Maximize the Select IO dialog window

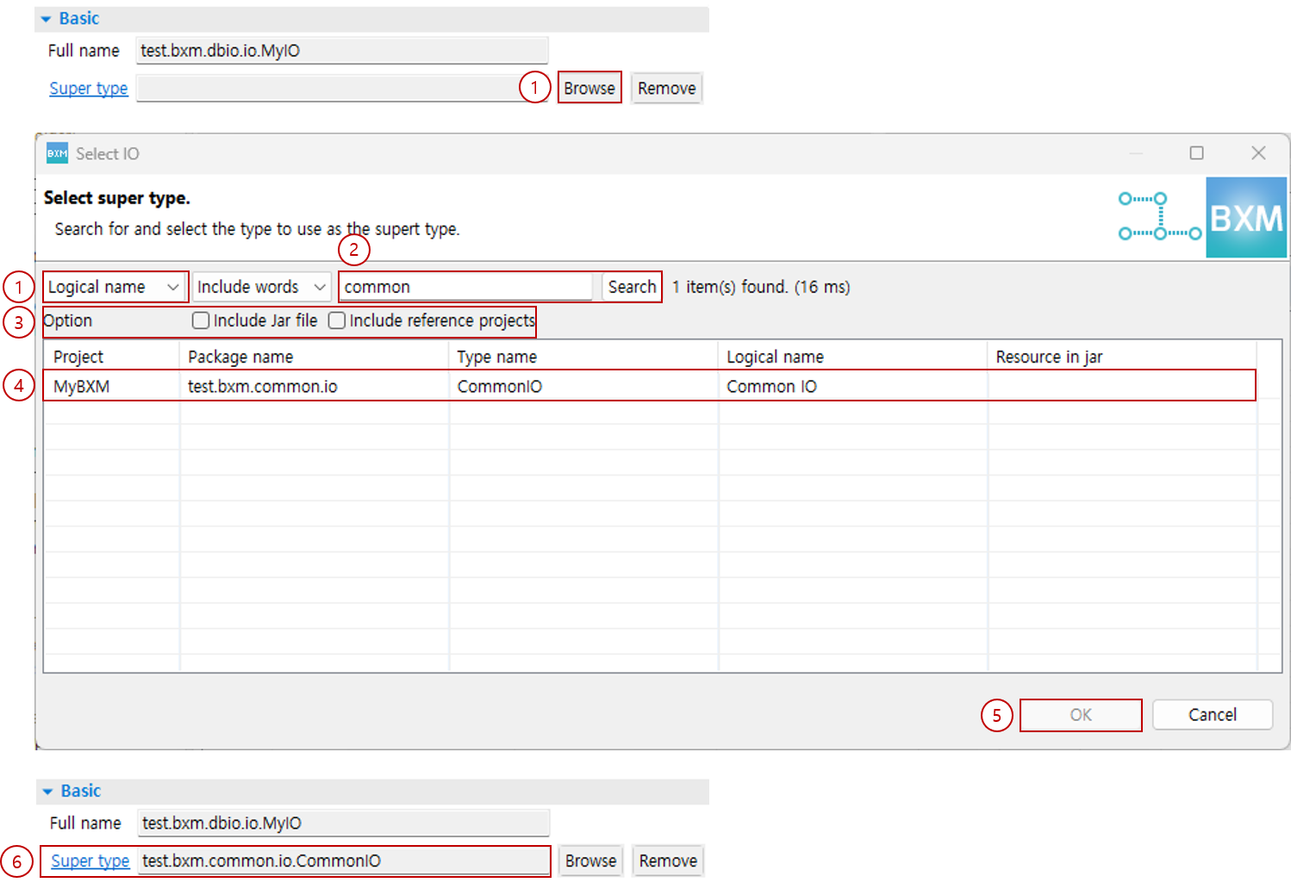(x=1196, y=153)
